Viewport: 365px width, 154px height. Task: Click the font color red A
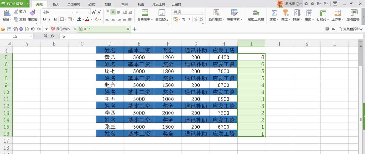87,19
